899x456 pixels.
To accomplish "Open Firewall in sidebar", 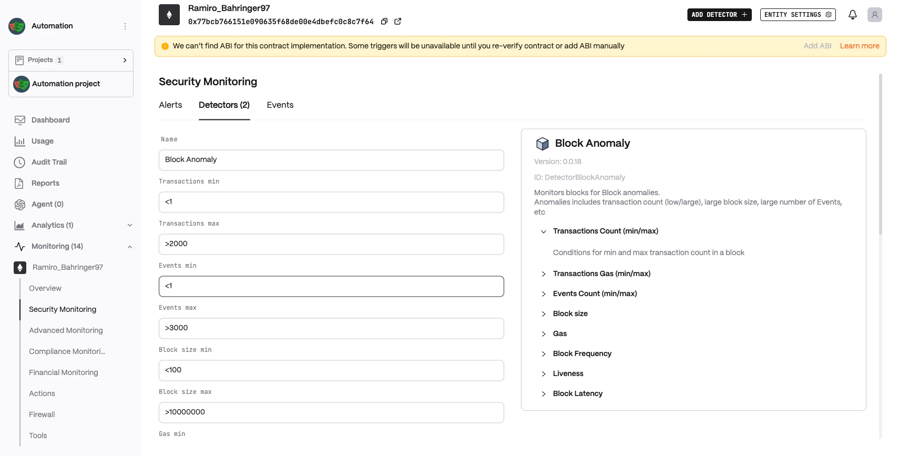I will pyautogui.click(x=42, y=414).
